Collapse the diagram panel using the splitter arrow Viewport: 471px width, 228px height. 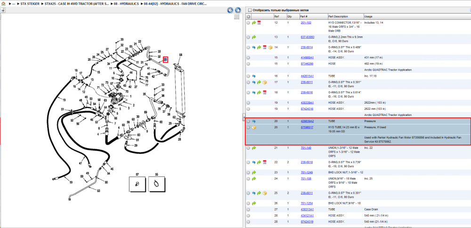244,116
